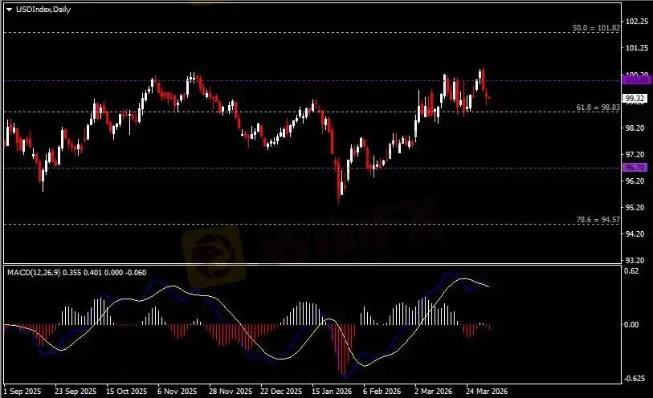Click the 96.20 price scale value
The height and width of the screenshot is (398, 653).
pyautogui.click(x=635, y=181)
